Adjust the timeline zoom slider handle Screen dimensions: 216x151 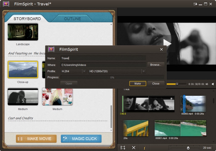[x=188, y=148]
